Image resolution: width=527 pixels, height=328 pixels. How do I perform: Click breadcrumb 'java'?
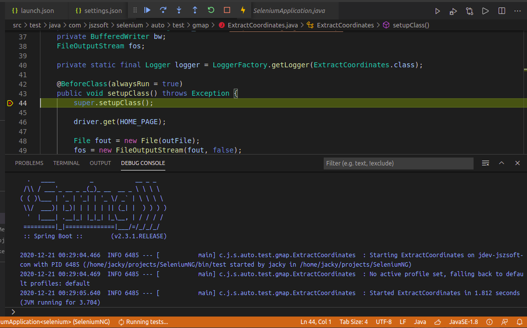(x=55, y=25)
